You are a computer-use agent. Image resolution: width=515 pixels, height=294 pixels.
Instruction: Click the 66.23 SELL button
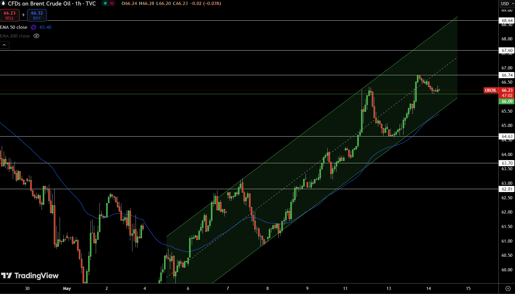pyautogui.click(x=10, y=15)
